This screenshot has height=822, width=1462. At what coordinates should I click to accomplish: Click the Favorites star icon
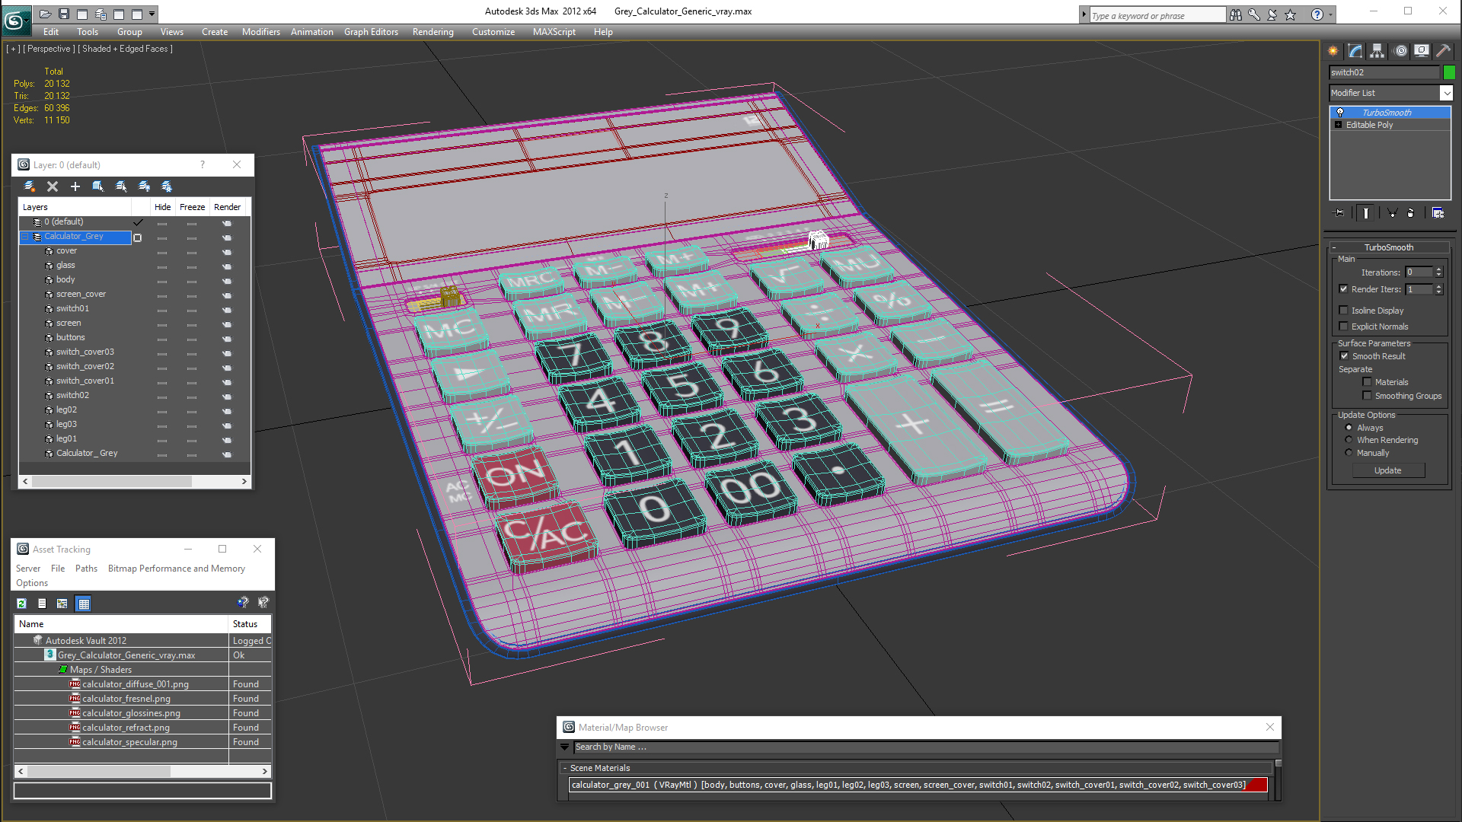pos(1291,14)
